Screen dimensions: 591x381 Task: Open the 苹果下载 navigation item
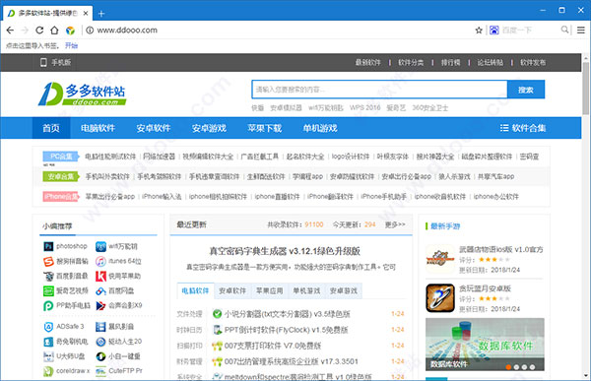[265, 128]
